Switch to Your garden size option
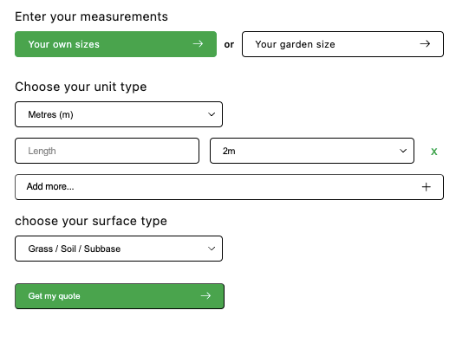Image resolution: width=469 pixels, height=349 pixels. pos(342,44)
